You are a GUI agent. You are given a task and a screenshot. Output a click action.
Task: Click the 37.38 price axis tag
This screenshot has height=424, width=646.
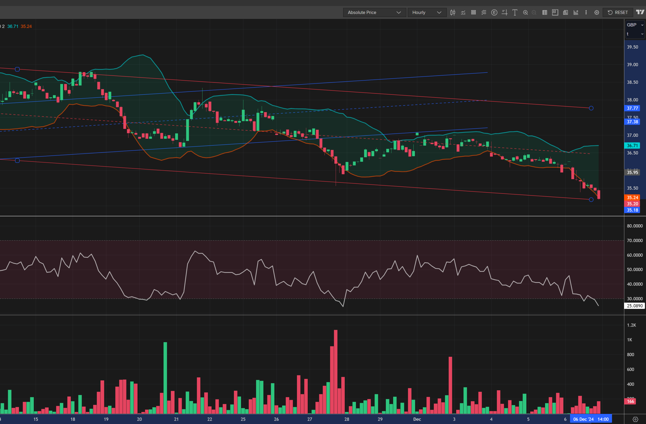632,122
